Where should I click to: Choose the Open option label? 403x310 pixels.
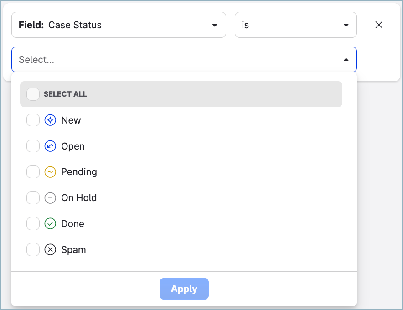point(73,146)
